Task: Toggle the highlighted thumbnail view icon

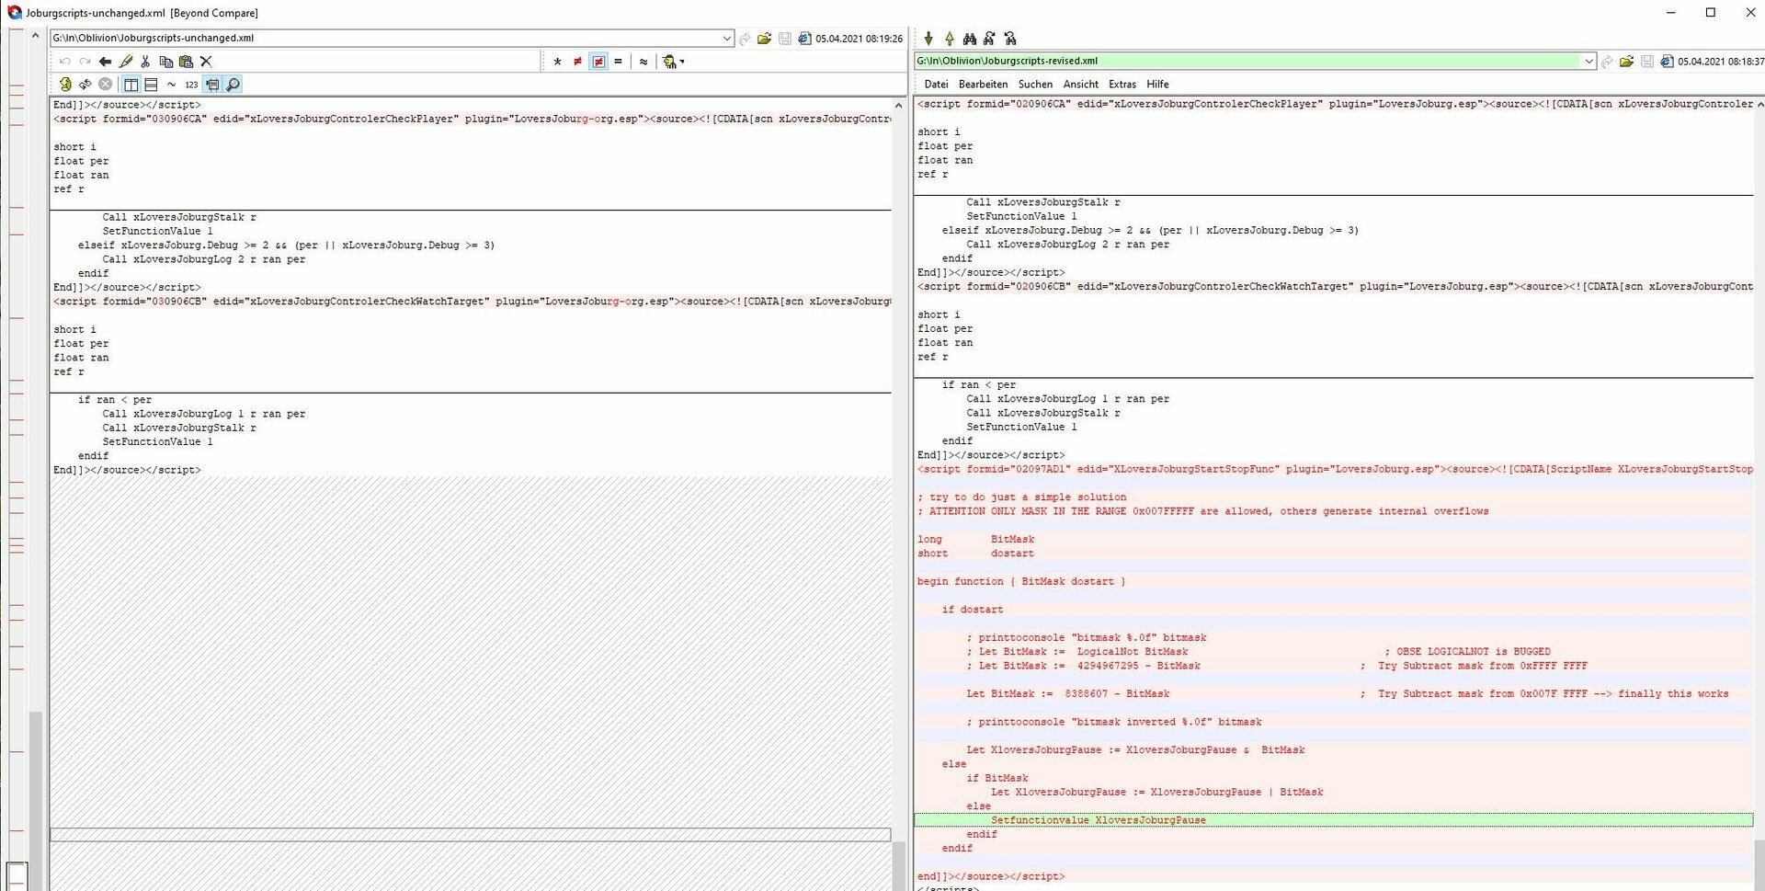Action: pos(212,85)
